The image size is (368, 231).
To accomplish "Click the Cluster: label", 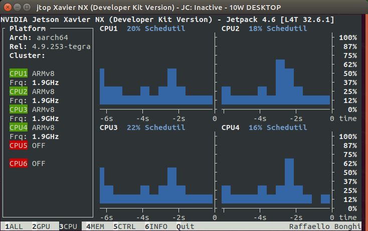I will coord(27,55).
